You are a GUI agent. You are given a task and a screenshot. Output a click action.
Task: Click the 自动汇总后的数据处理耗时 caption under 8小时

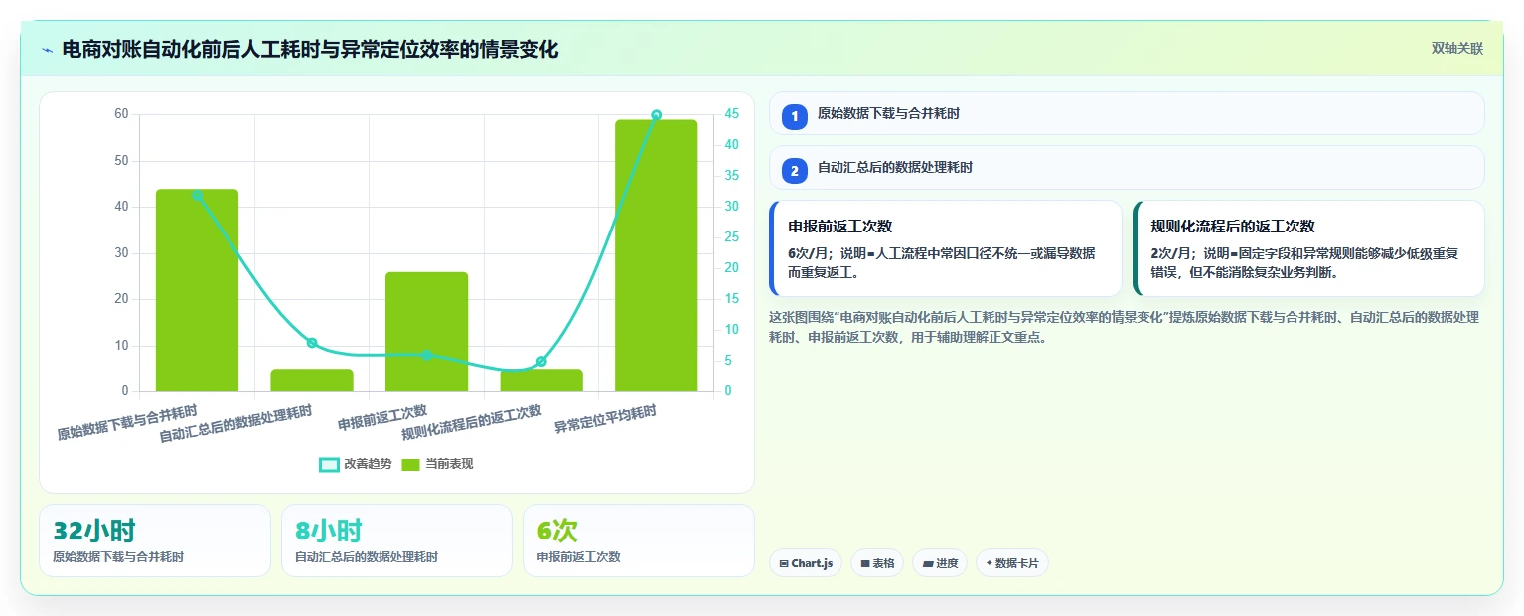(367, 557)
